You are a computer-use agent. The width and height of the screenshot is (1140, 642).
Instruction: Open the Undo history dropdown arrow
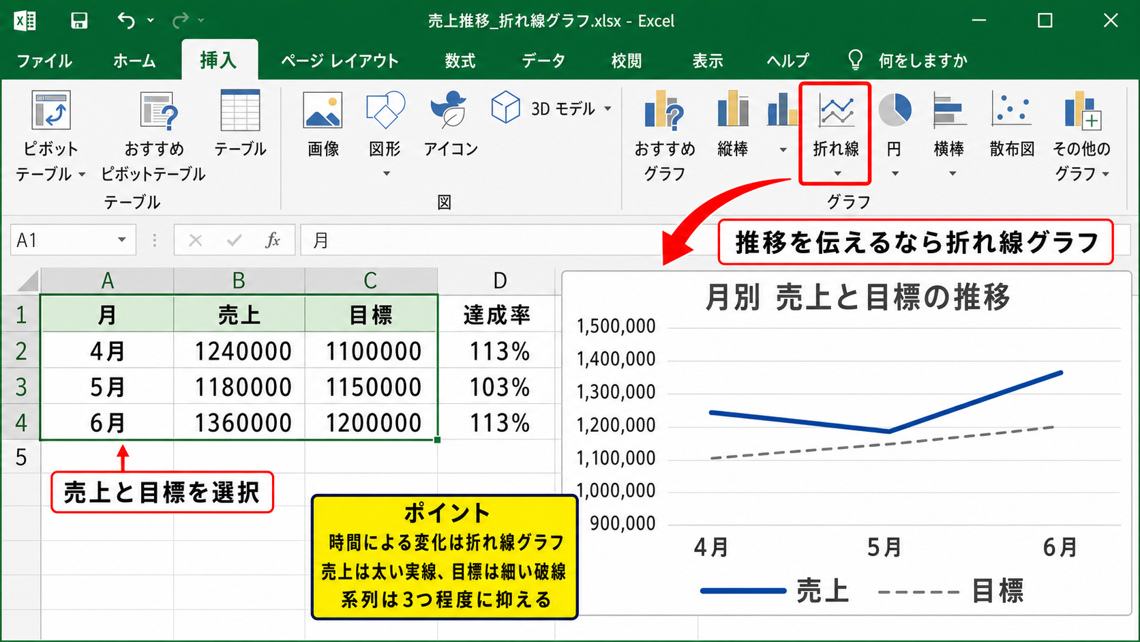pyautogui.click(x=150, y=21)
